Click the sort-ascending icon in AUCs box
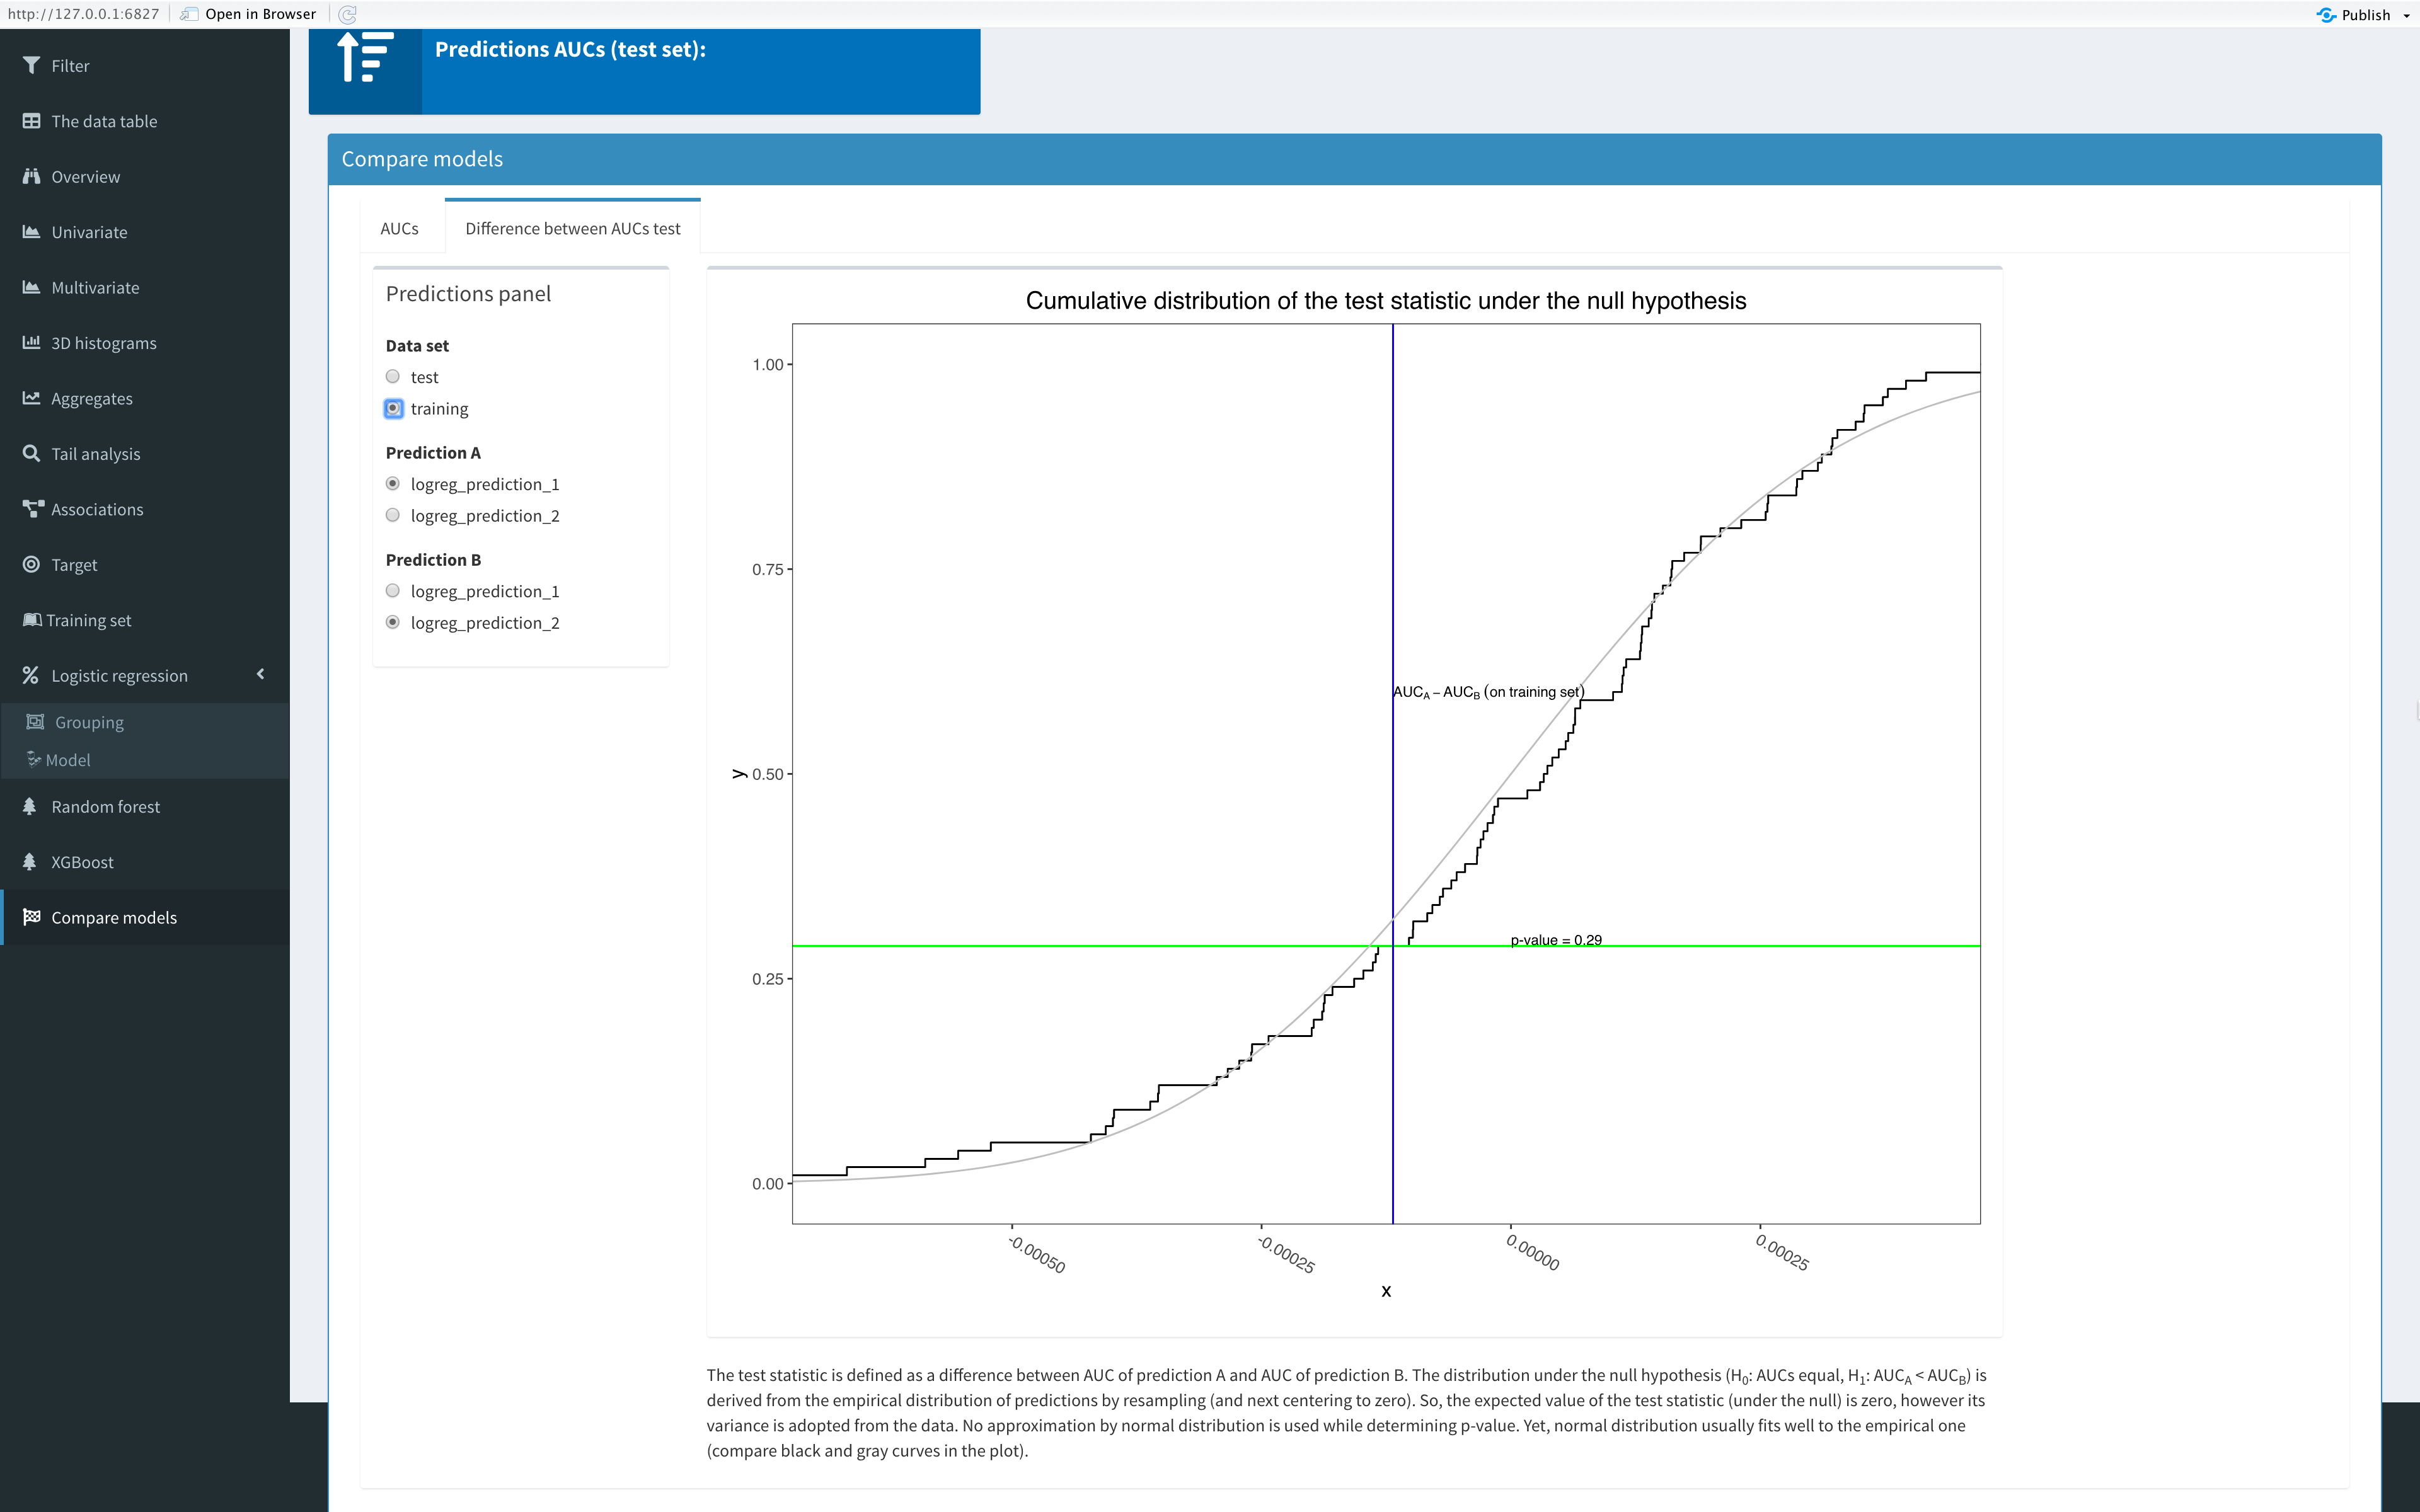2420x1512 pixels. (x=365, y=57)
